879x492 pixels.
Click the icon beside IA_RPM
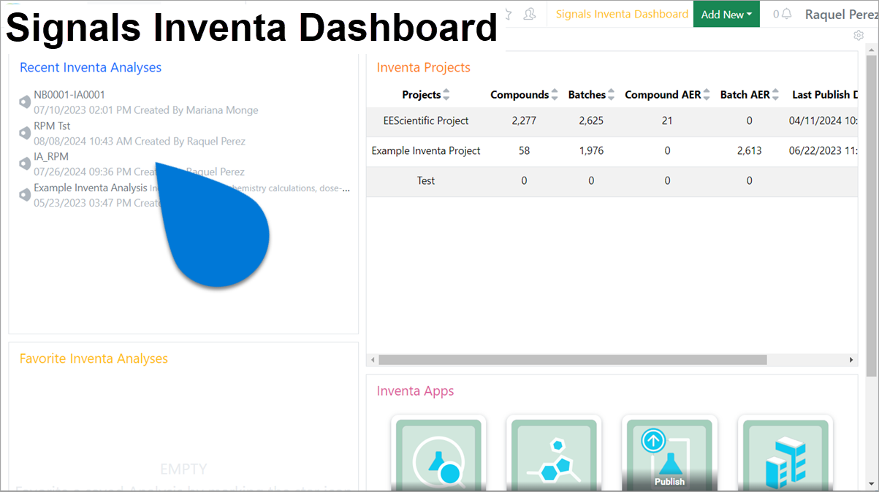pyautogui.click(x=24, y=164)
